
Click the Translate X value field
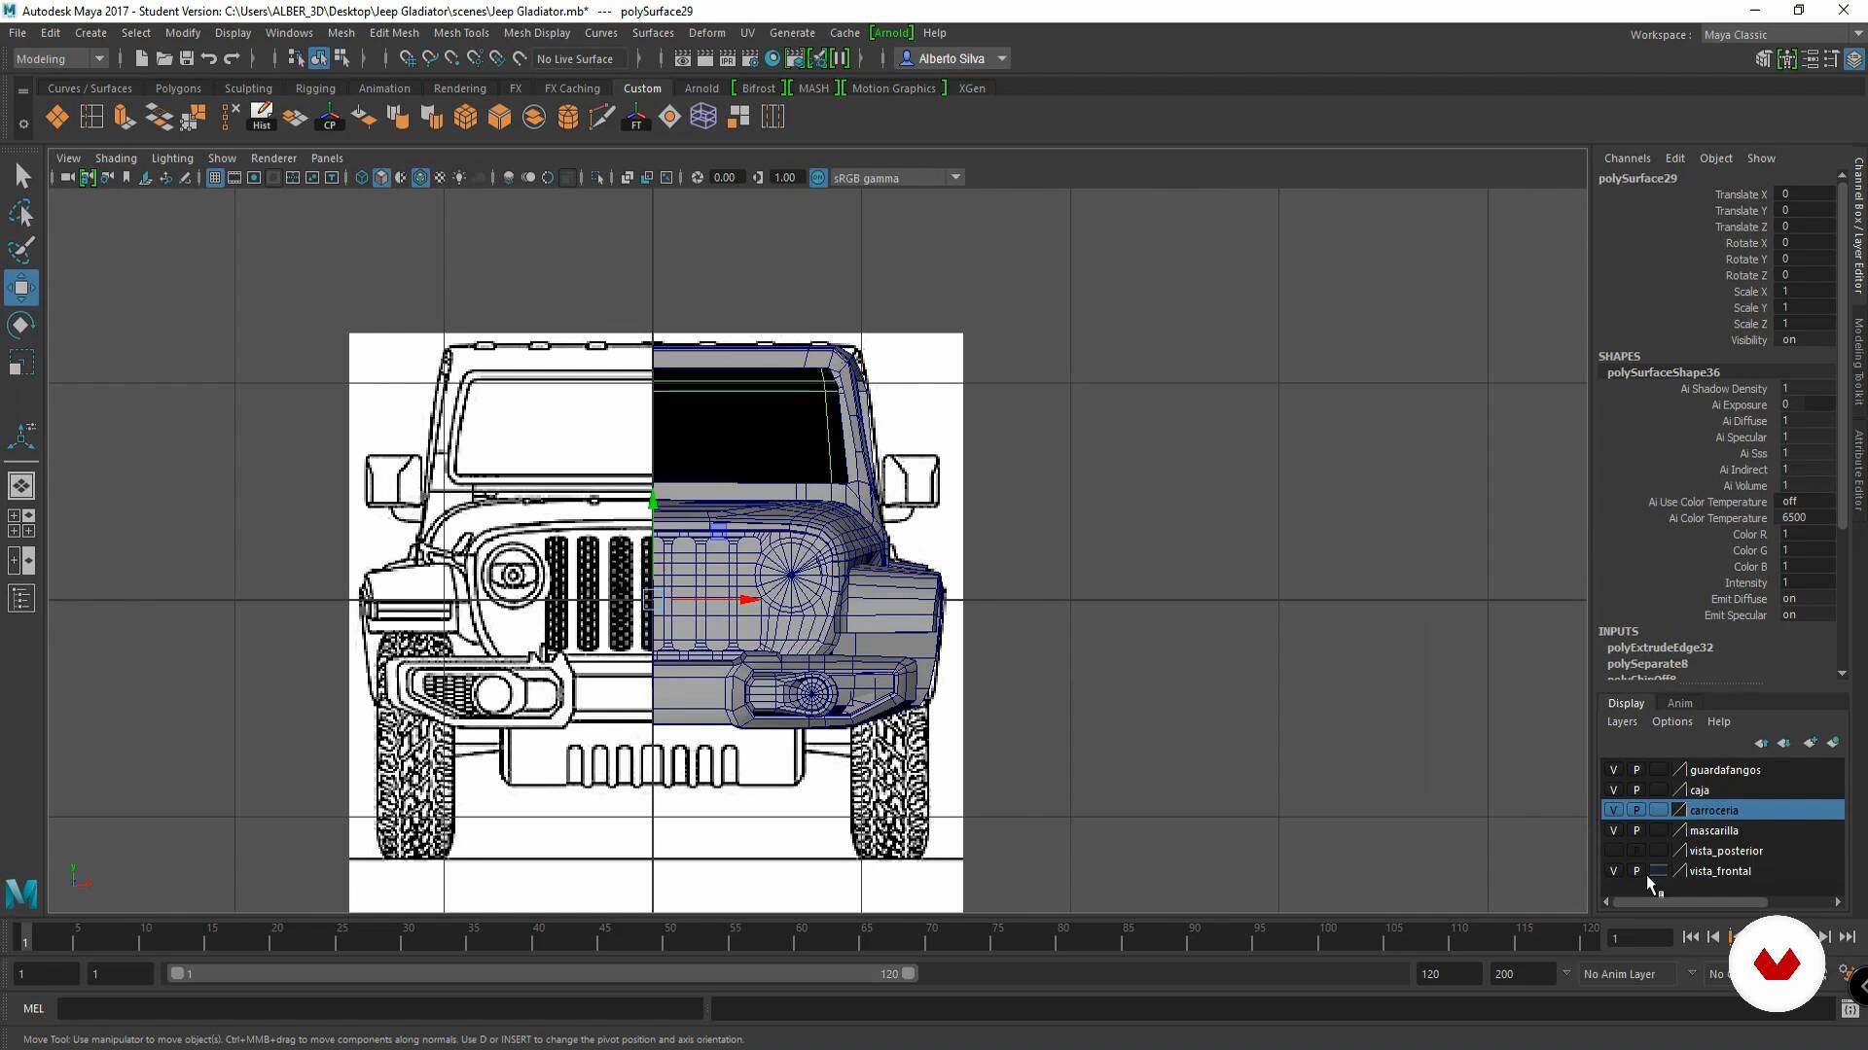click(x=1806, y=194)
